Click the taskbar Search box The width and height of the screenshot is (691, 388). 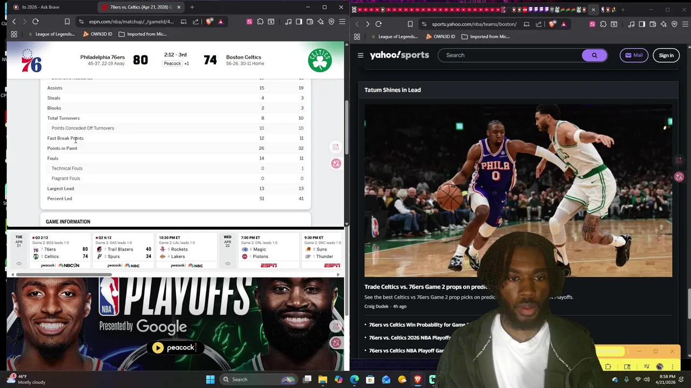(259, 379)
